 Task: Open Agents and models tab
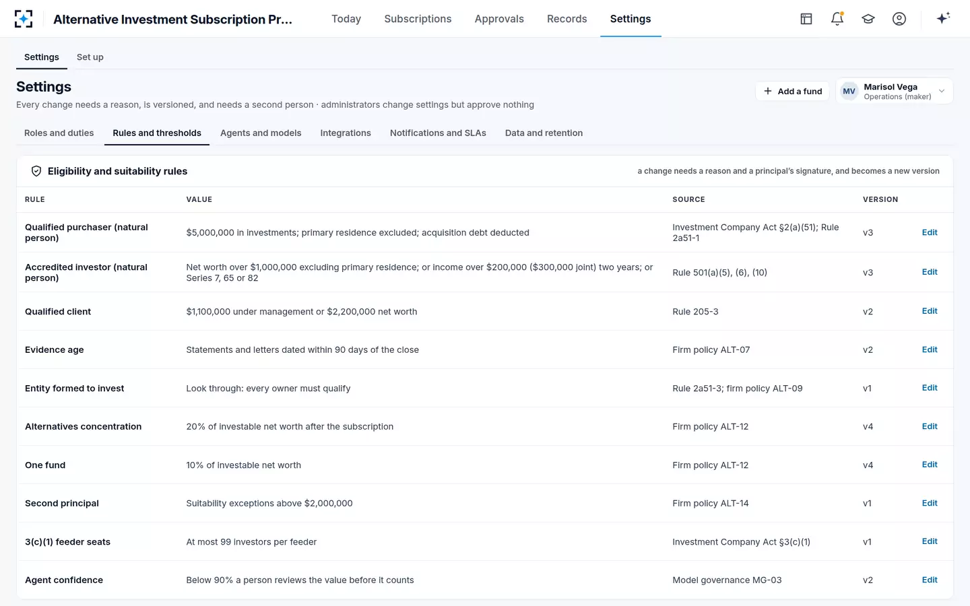coord(261,133)
